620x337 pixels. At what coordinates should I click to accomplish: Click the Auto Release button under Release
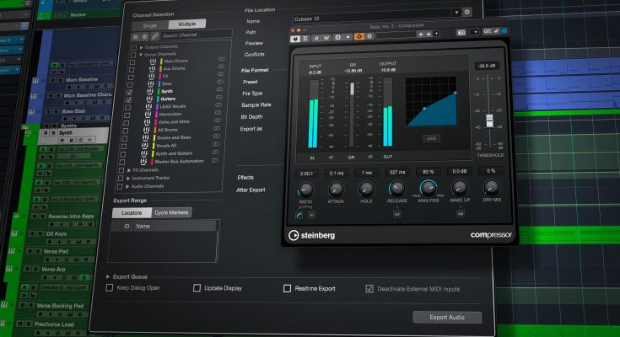(396, 215)
